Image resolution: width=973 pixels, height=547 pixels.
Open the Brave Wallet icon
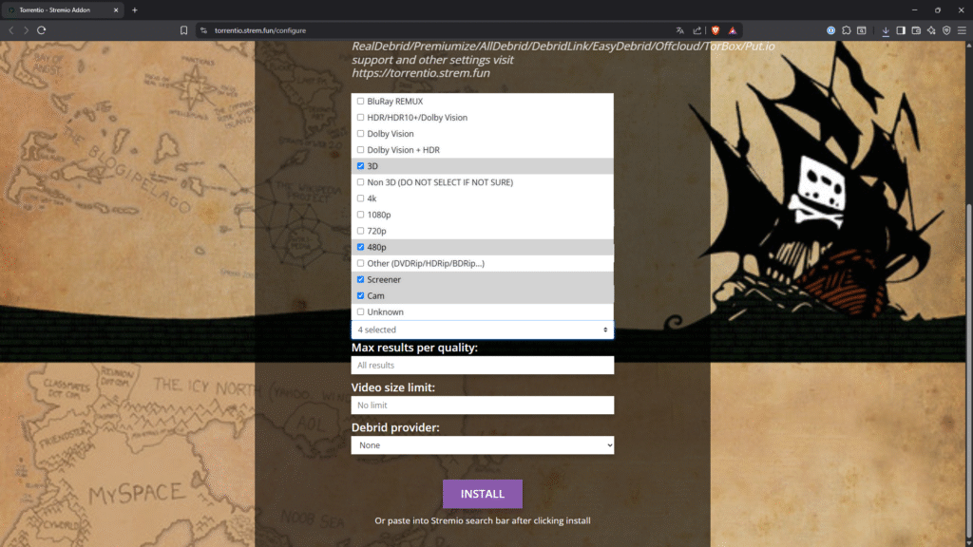917,30
